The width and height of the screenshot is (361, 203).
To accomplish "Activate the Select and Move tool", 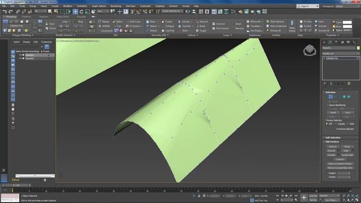I will [x=75, y=11].
